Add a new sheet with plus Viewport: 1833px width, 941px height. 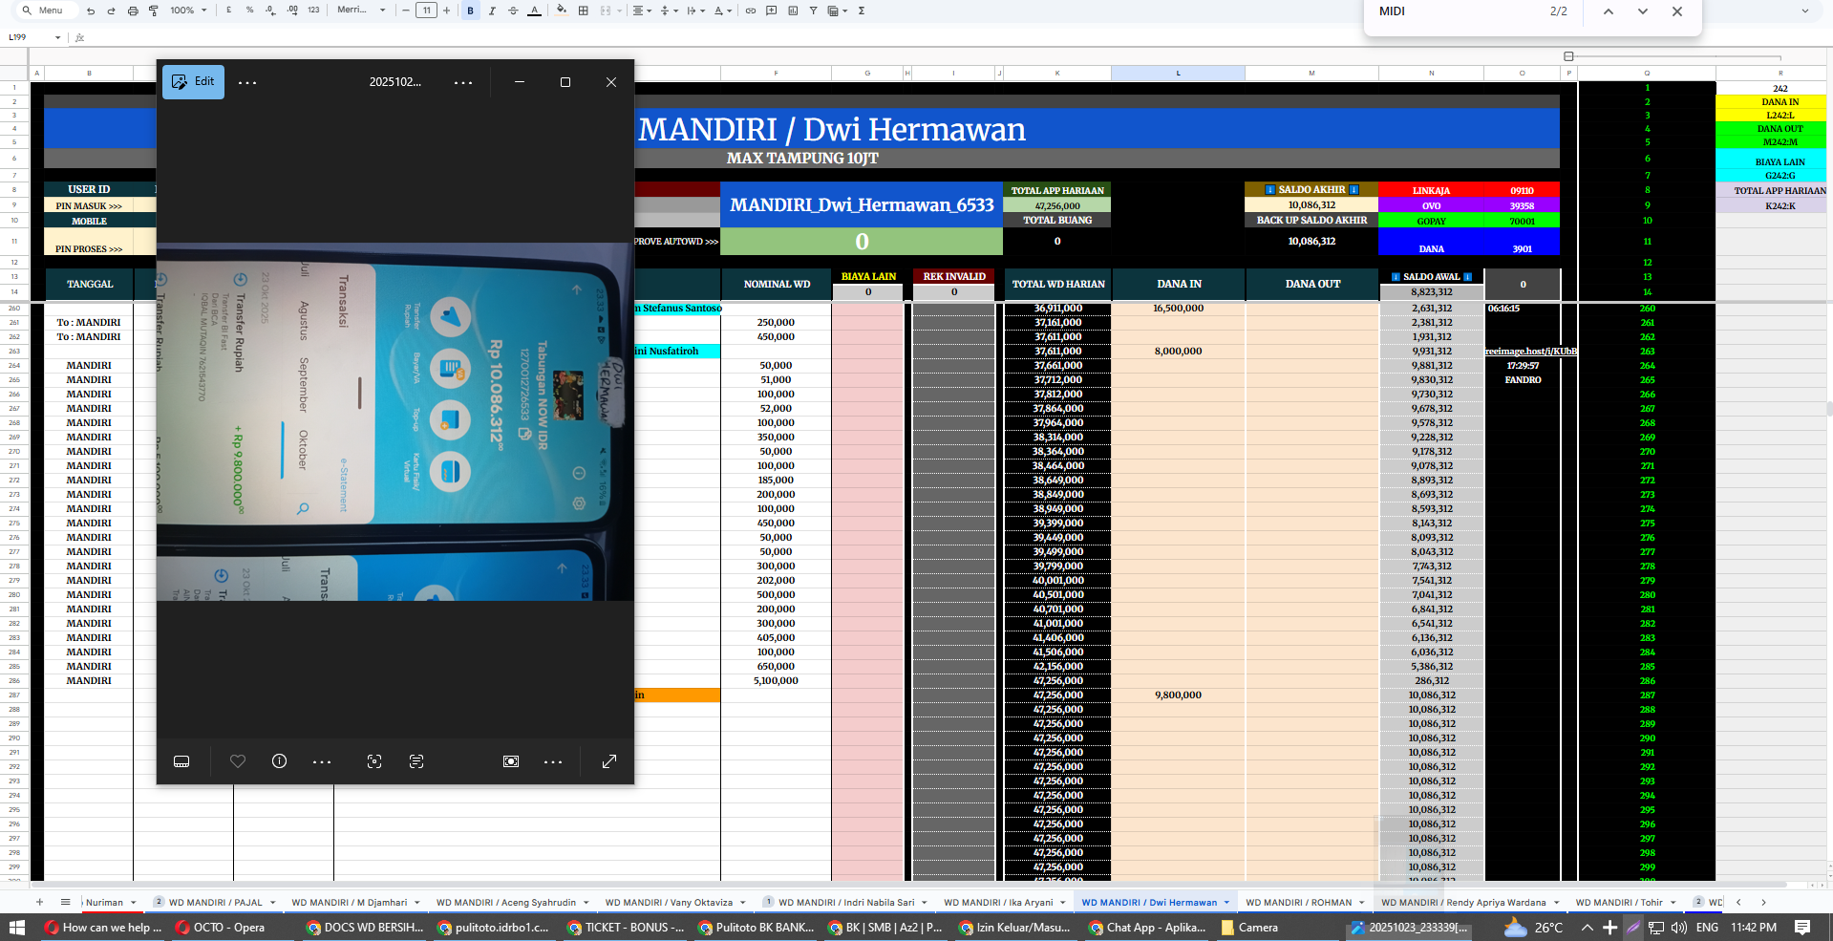pyautogui.click(x=39, y=902)
